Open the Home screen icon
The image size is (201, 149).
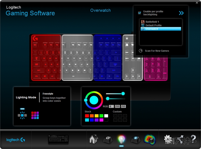(x=93, y=139)
